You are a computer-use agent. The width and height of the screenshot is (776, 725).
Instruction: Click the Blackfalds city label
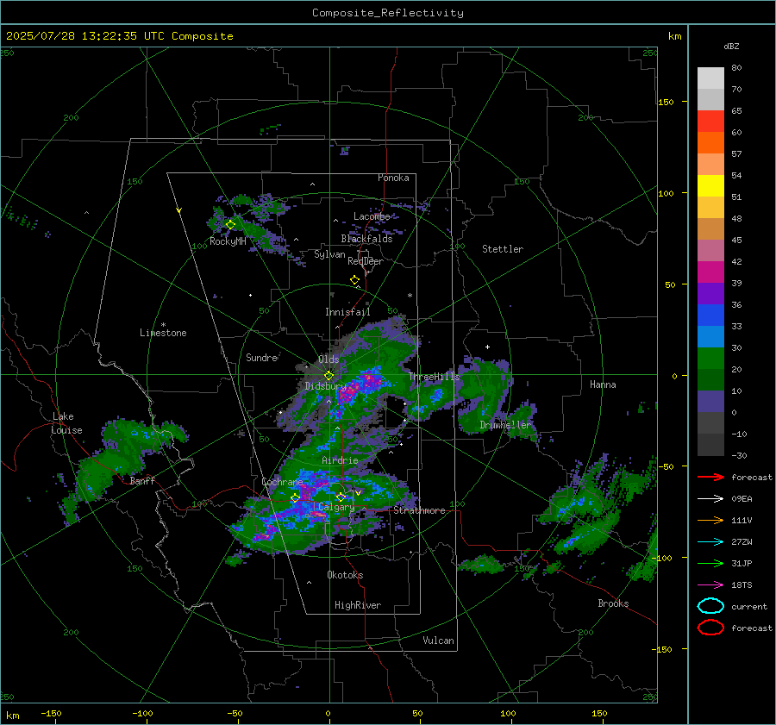[366, 239]
